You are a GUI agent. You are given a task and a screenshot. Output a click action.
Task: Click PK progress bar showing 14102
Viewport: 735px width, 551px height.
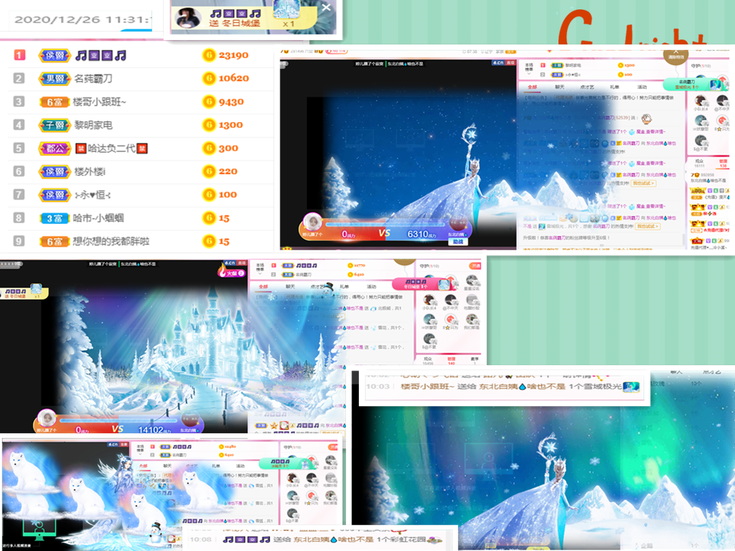tap(120, 420)
